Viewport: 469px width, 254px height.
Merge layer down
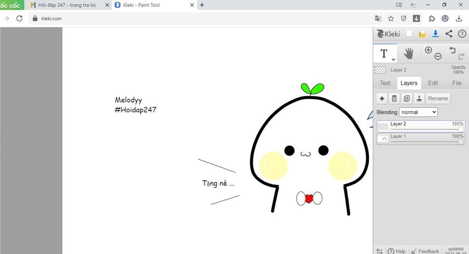coord(419,98)
